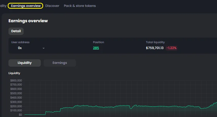Click the Position label

98,42
